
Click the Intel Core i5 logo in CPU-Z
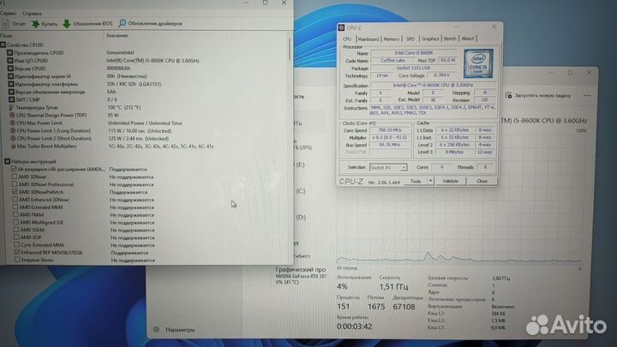click(478, 63)
